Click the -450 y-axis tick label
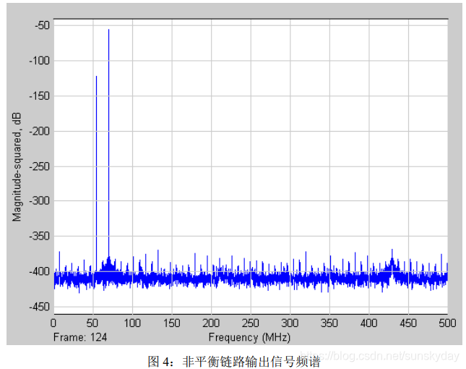Image resolution: width=466 pixels, height=369 pixels. click(39, 307)
